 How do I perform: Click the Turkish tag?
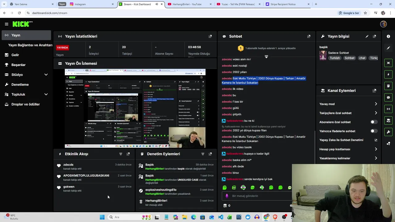tap(335, 58)
